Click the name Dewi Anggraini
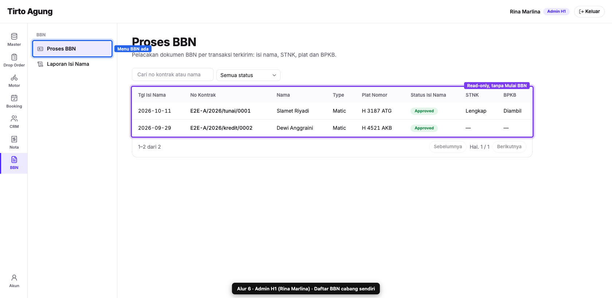 click(295, 128)
